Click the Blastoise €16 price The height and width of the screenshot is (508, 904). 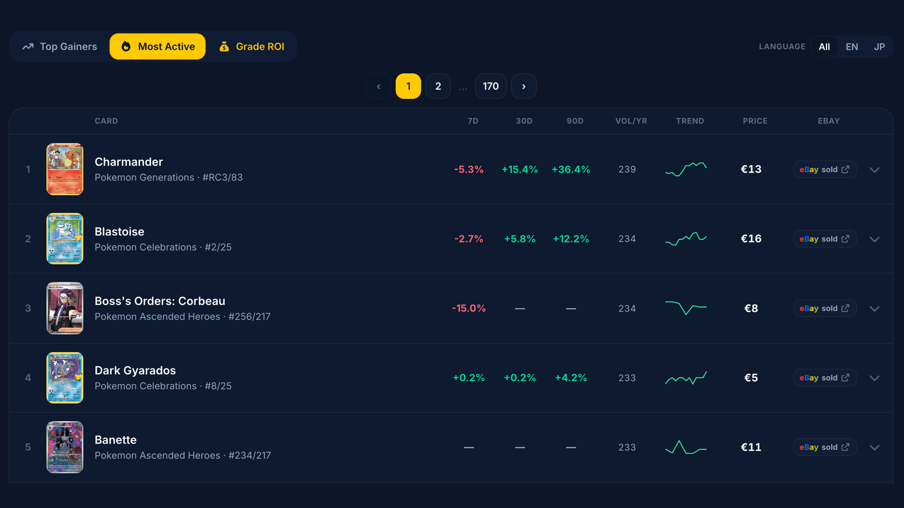pyautogui.click(x=751, y=239)
